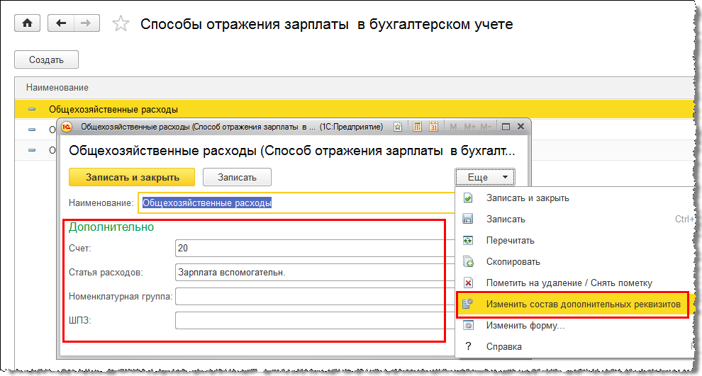The width and height of the screenshot is (702, 376).
Task: Choose Справка menu item
Action: click(504, 346)
